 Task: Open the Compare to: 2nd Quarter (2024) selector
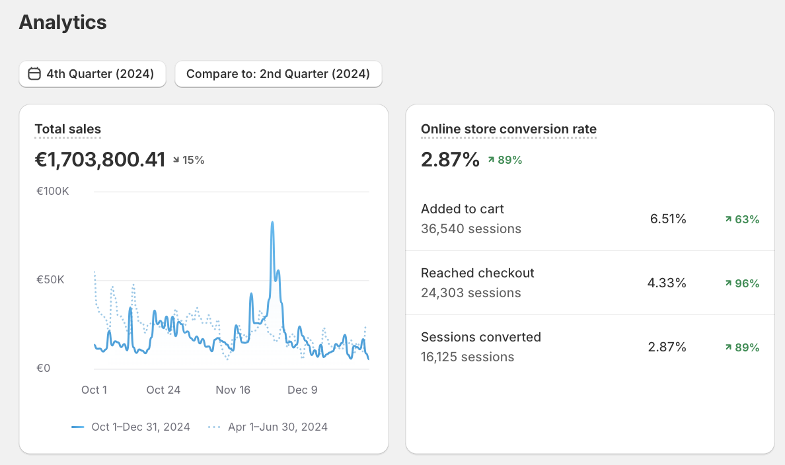tap(278, 74)
